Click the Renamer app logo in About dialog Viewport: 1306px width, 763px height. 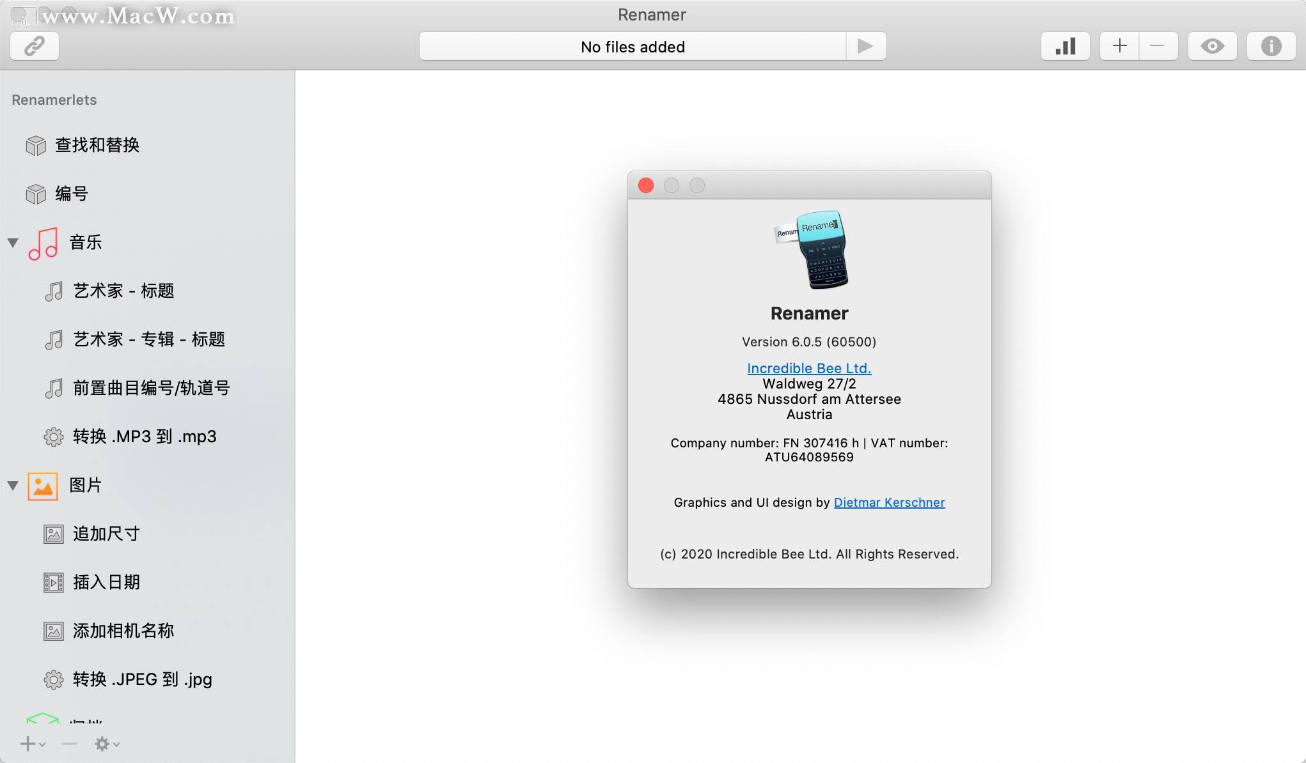812,249
